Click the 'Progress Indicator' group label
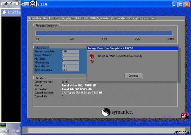191x135 pixels. click(46, 26)
